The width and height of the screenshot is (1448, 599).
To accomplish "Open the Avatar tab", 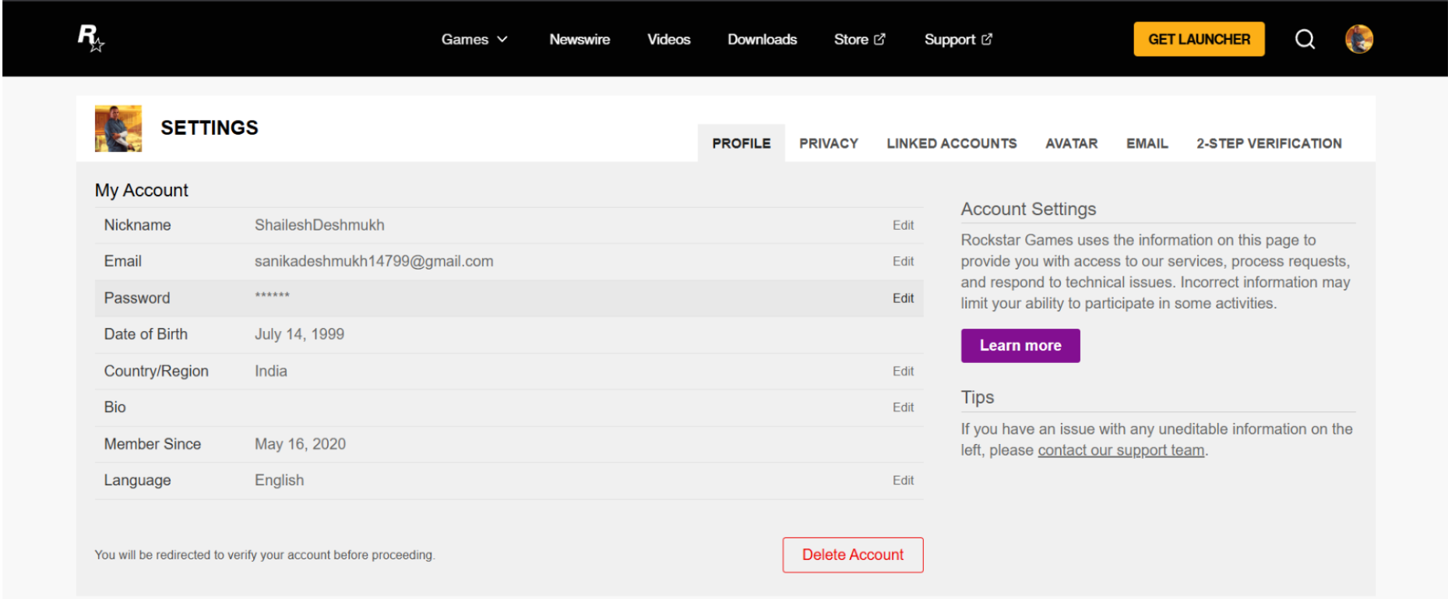I will [x=1072, y=143].
